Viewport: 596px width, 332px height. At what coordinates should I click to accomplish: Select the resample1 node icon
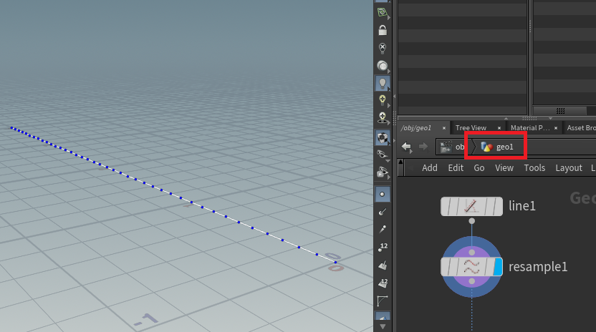coord(471,267)
